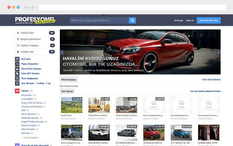Viewport: 233px width, 146px height.
Task: Click the red Mercedes banner image
Action: (x=140, y=52)
